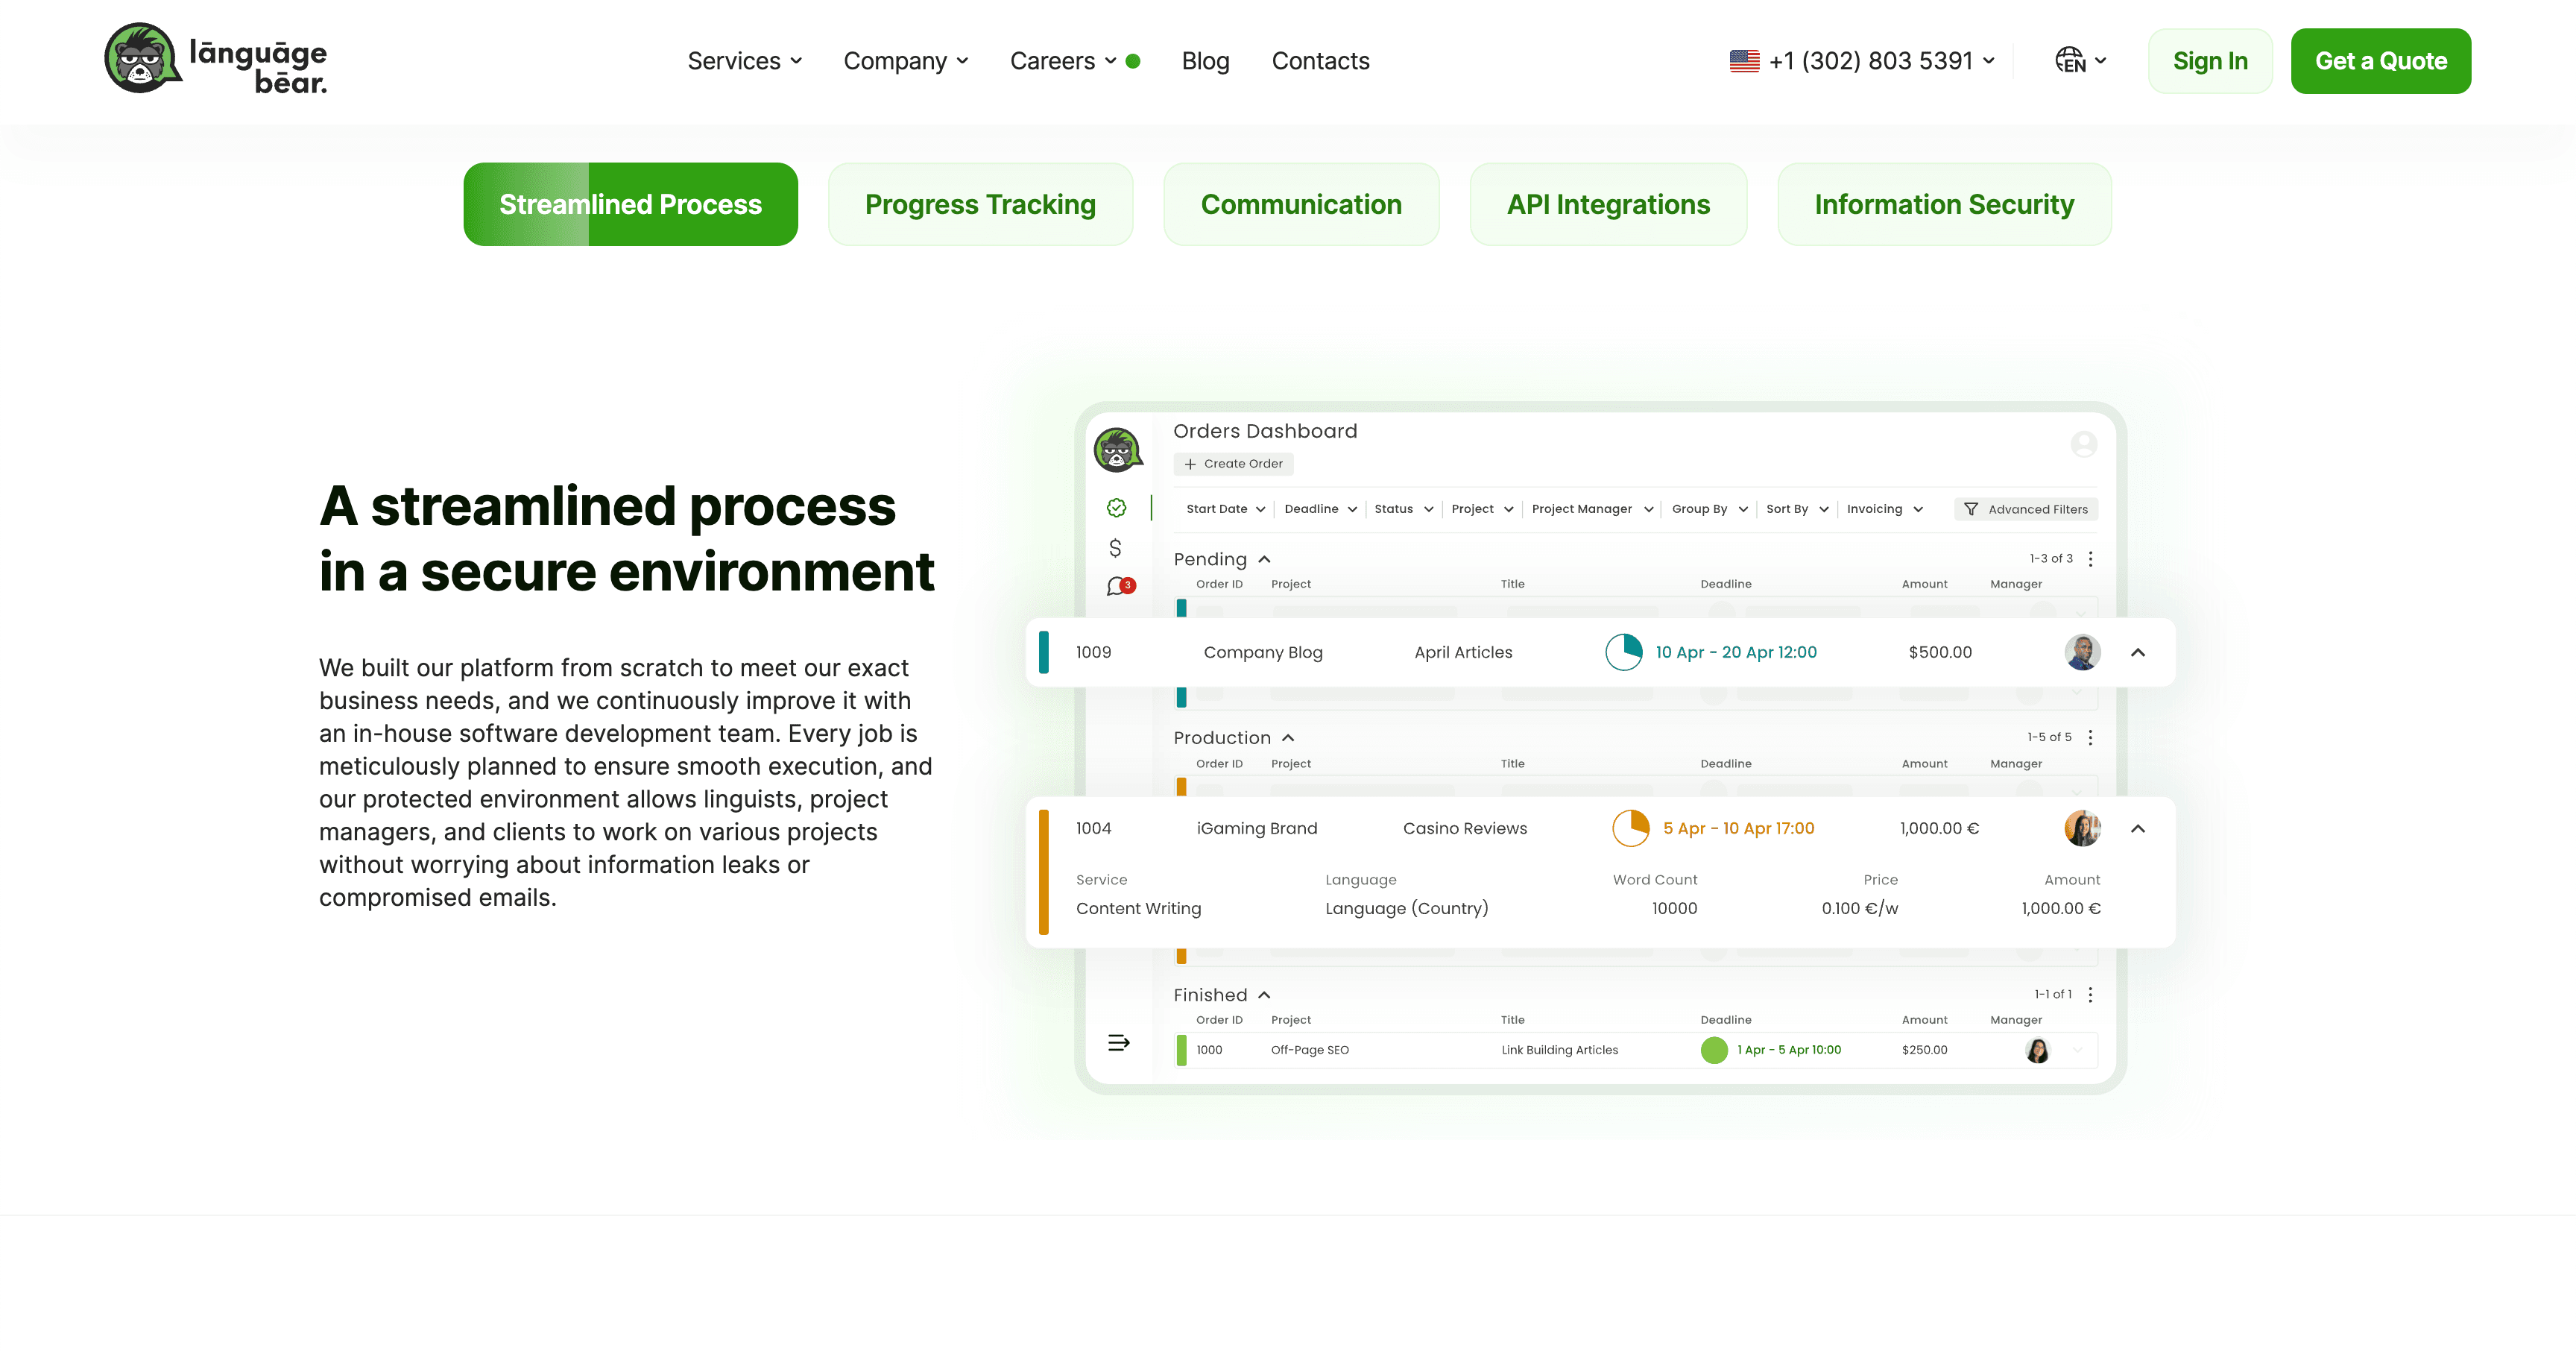This screenshot has width=2576, height=1351.
Task: Collapse the Pending section
Action: click(1264, 559)
